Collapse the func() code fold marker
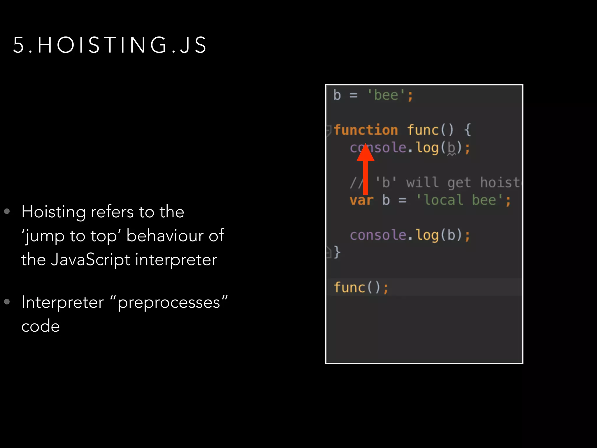Image resolution: width=597 pixels, height=448 pixels. pyautogui.click(x=329, y=130)
